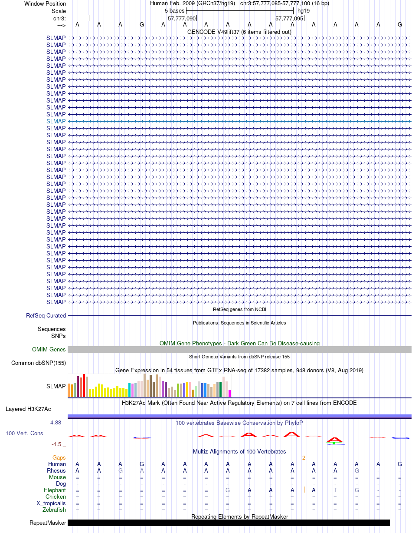Open Short Genetic Variants from dbSNP title
This screenshot has height=533, width=412.
click(x=239, y=357)
